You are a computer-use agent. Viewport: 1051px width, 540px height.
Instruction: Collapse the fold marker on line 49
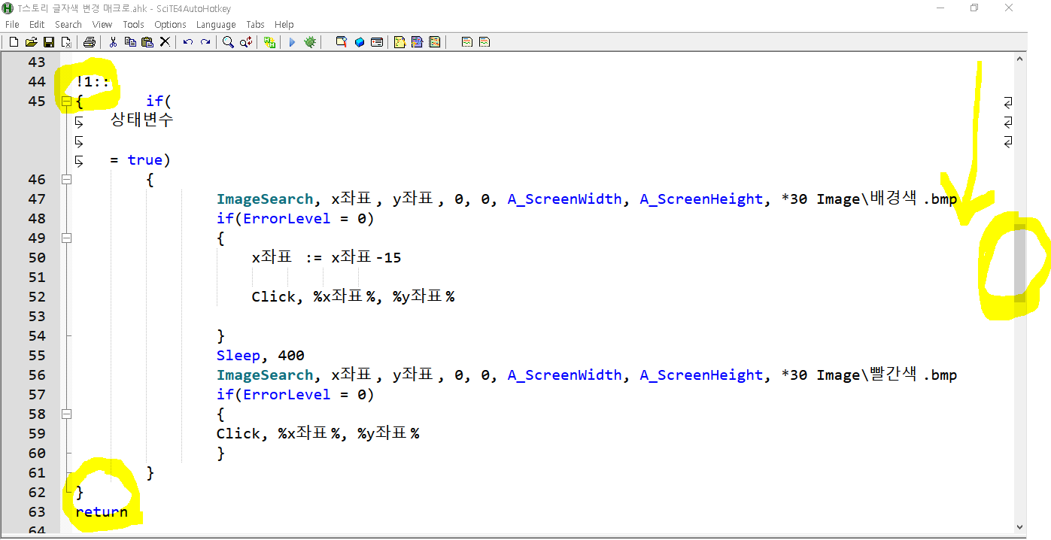coord(66,238)
